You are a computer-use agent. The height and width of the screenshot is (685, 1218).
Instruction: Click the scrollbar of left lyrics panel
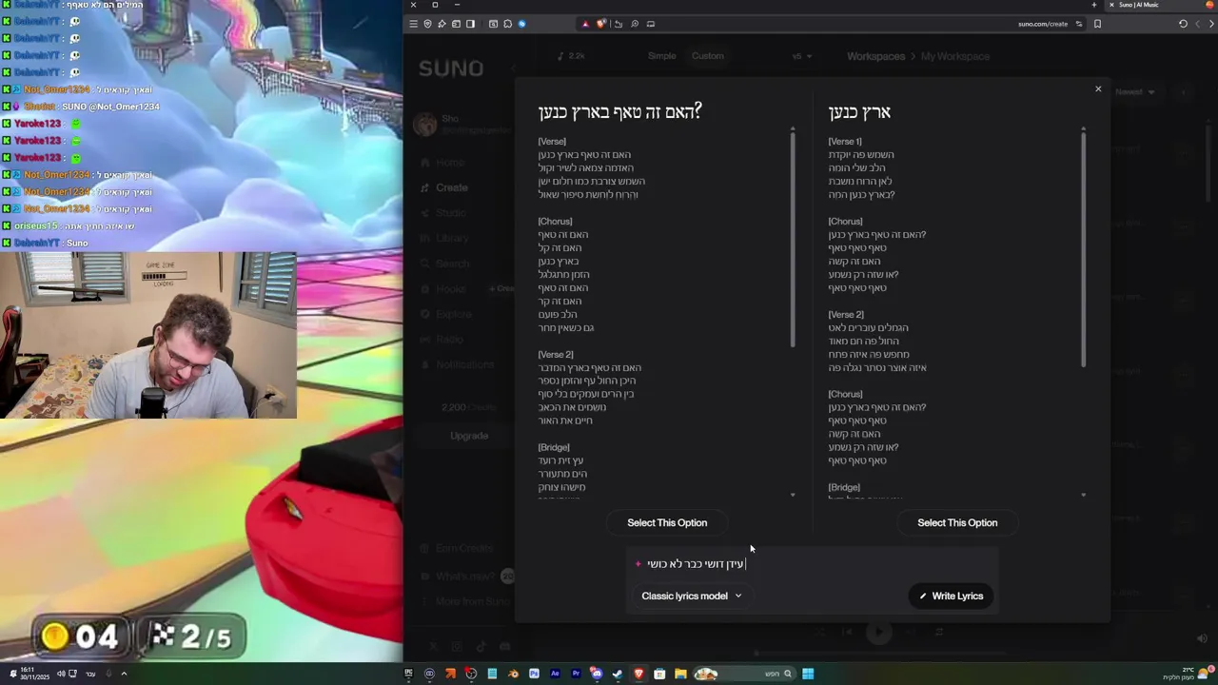click(x=793, y=238)
